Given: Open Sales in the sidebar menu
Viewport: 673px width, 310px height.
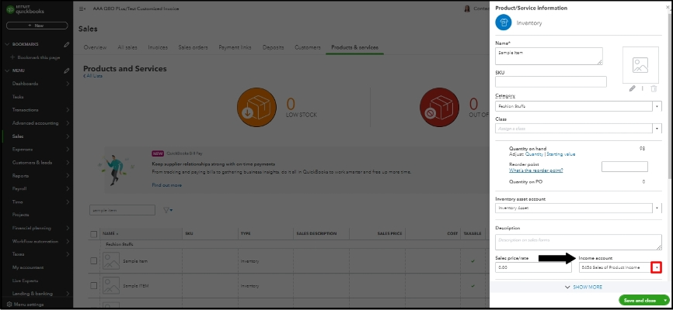Looking at the screenshot, I should pyautogui.click(x=18, y=136).
